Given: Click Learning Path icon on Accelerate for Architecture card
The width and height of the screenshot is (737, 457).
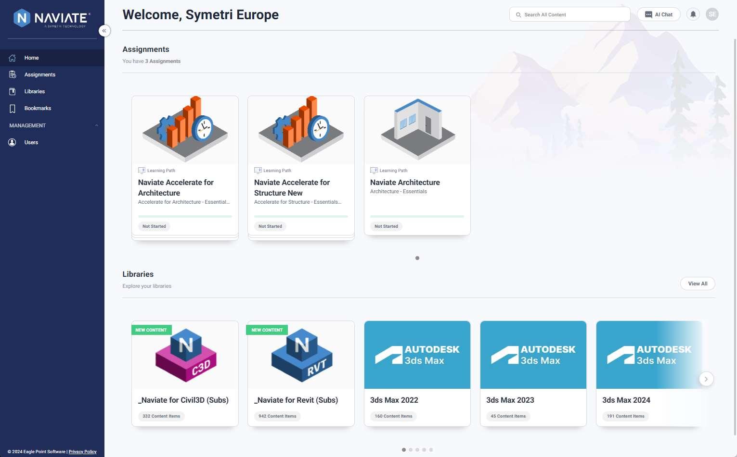Looking at the screenshot, I should [x=142, y=170].
